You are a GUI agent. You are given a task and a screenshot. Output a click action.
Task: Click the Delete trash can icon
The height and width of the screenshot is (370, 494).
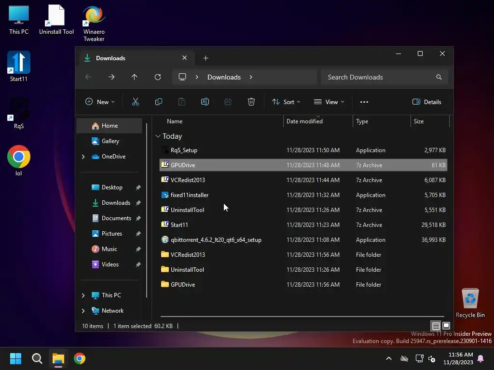(251, 102)
